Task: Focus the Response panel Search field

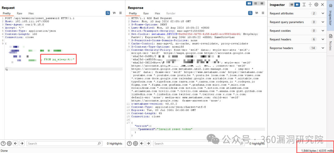Action: pos(199,143)
